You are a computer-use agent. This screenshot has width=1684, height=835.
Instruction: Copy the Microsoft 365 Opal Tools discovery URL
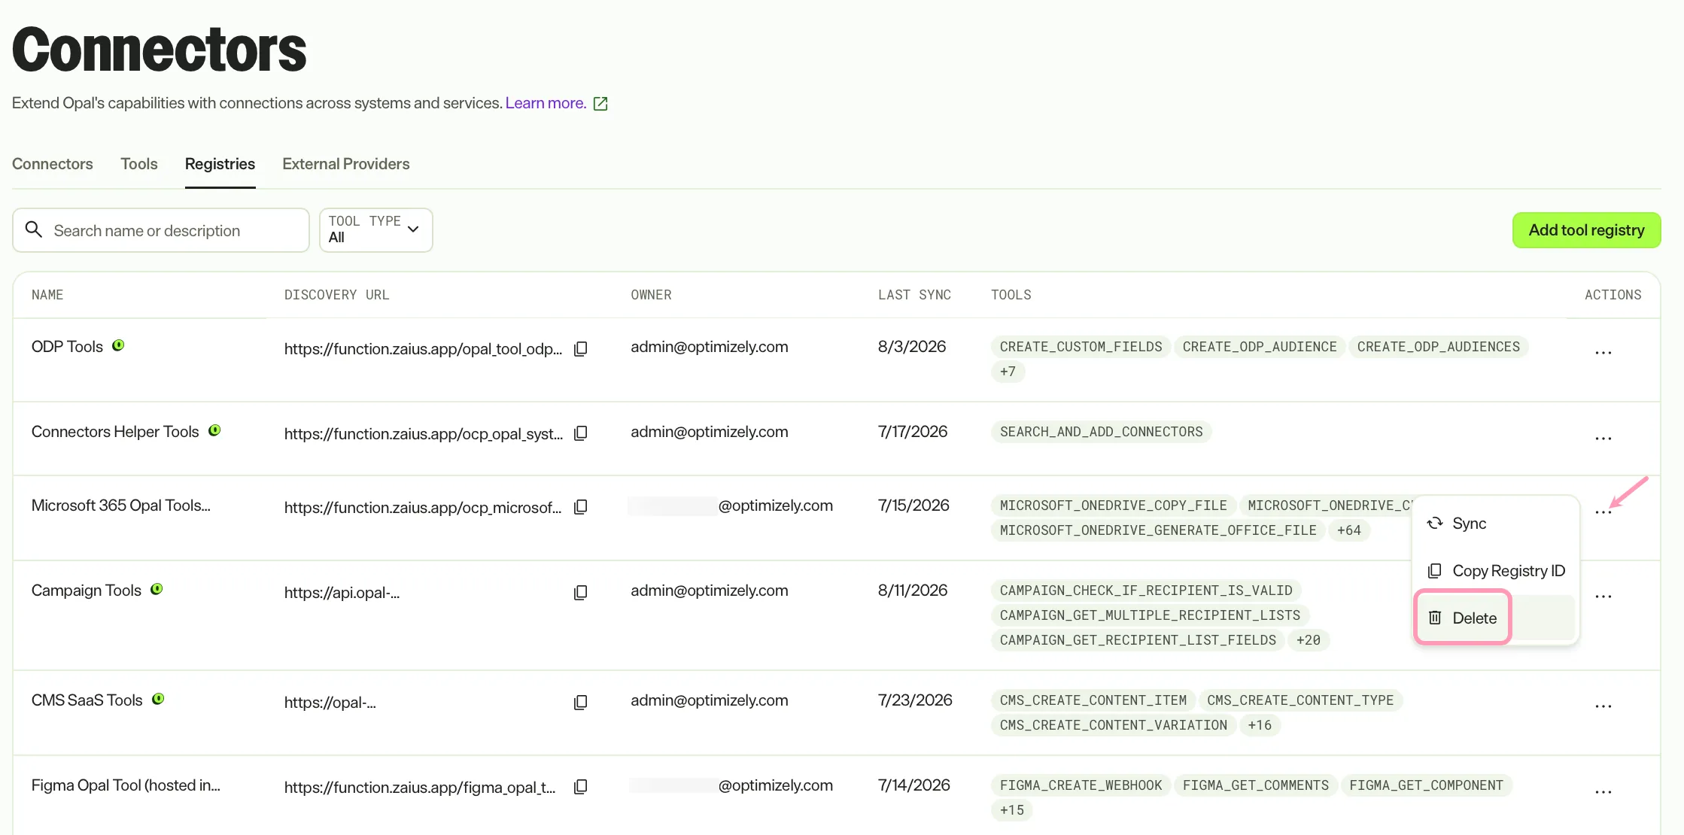pyautogui.click(x=580, y=507)
